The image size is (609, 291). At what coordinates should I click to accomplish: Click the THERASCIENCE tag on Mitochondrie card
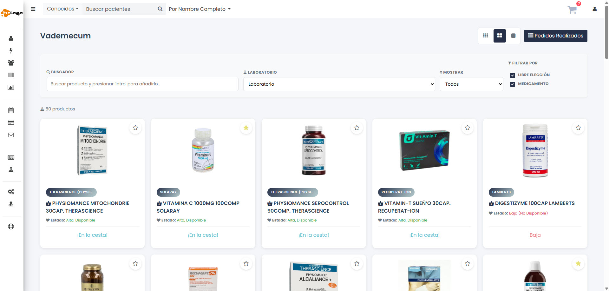pos(71,192)
